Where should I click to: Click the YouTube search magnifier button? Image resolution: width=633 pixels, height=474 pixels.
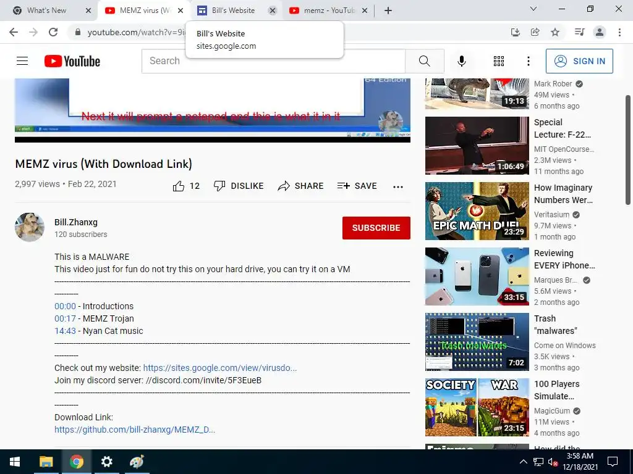[x=424, y=61]
